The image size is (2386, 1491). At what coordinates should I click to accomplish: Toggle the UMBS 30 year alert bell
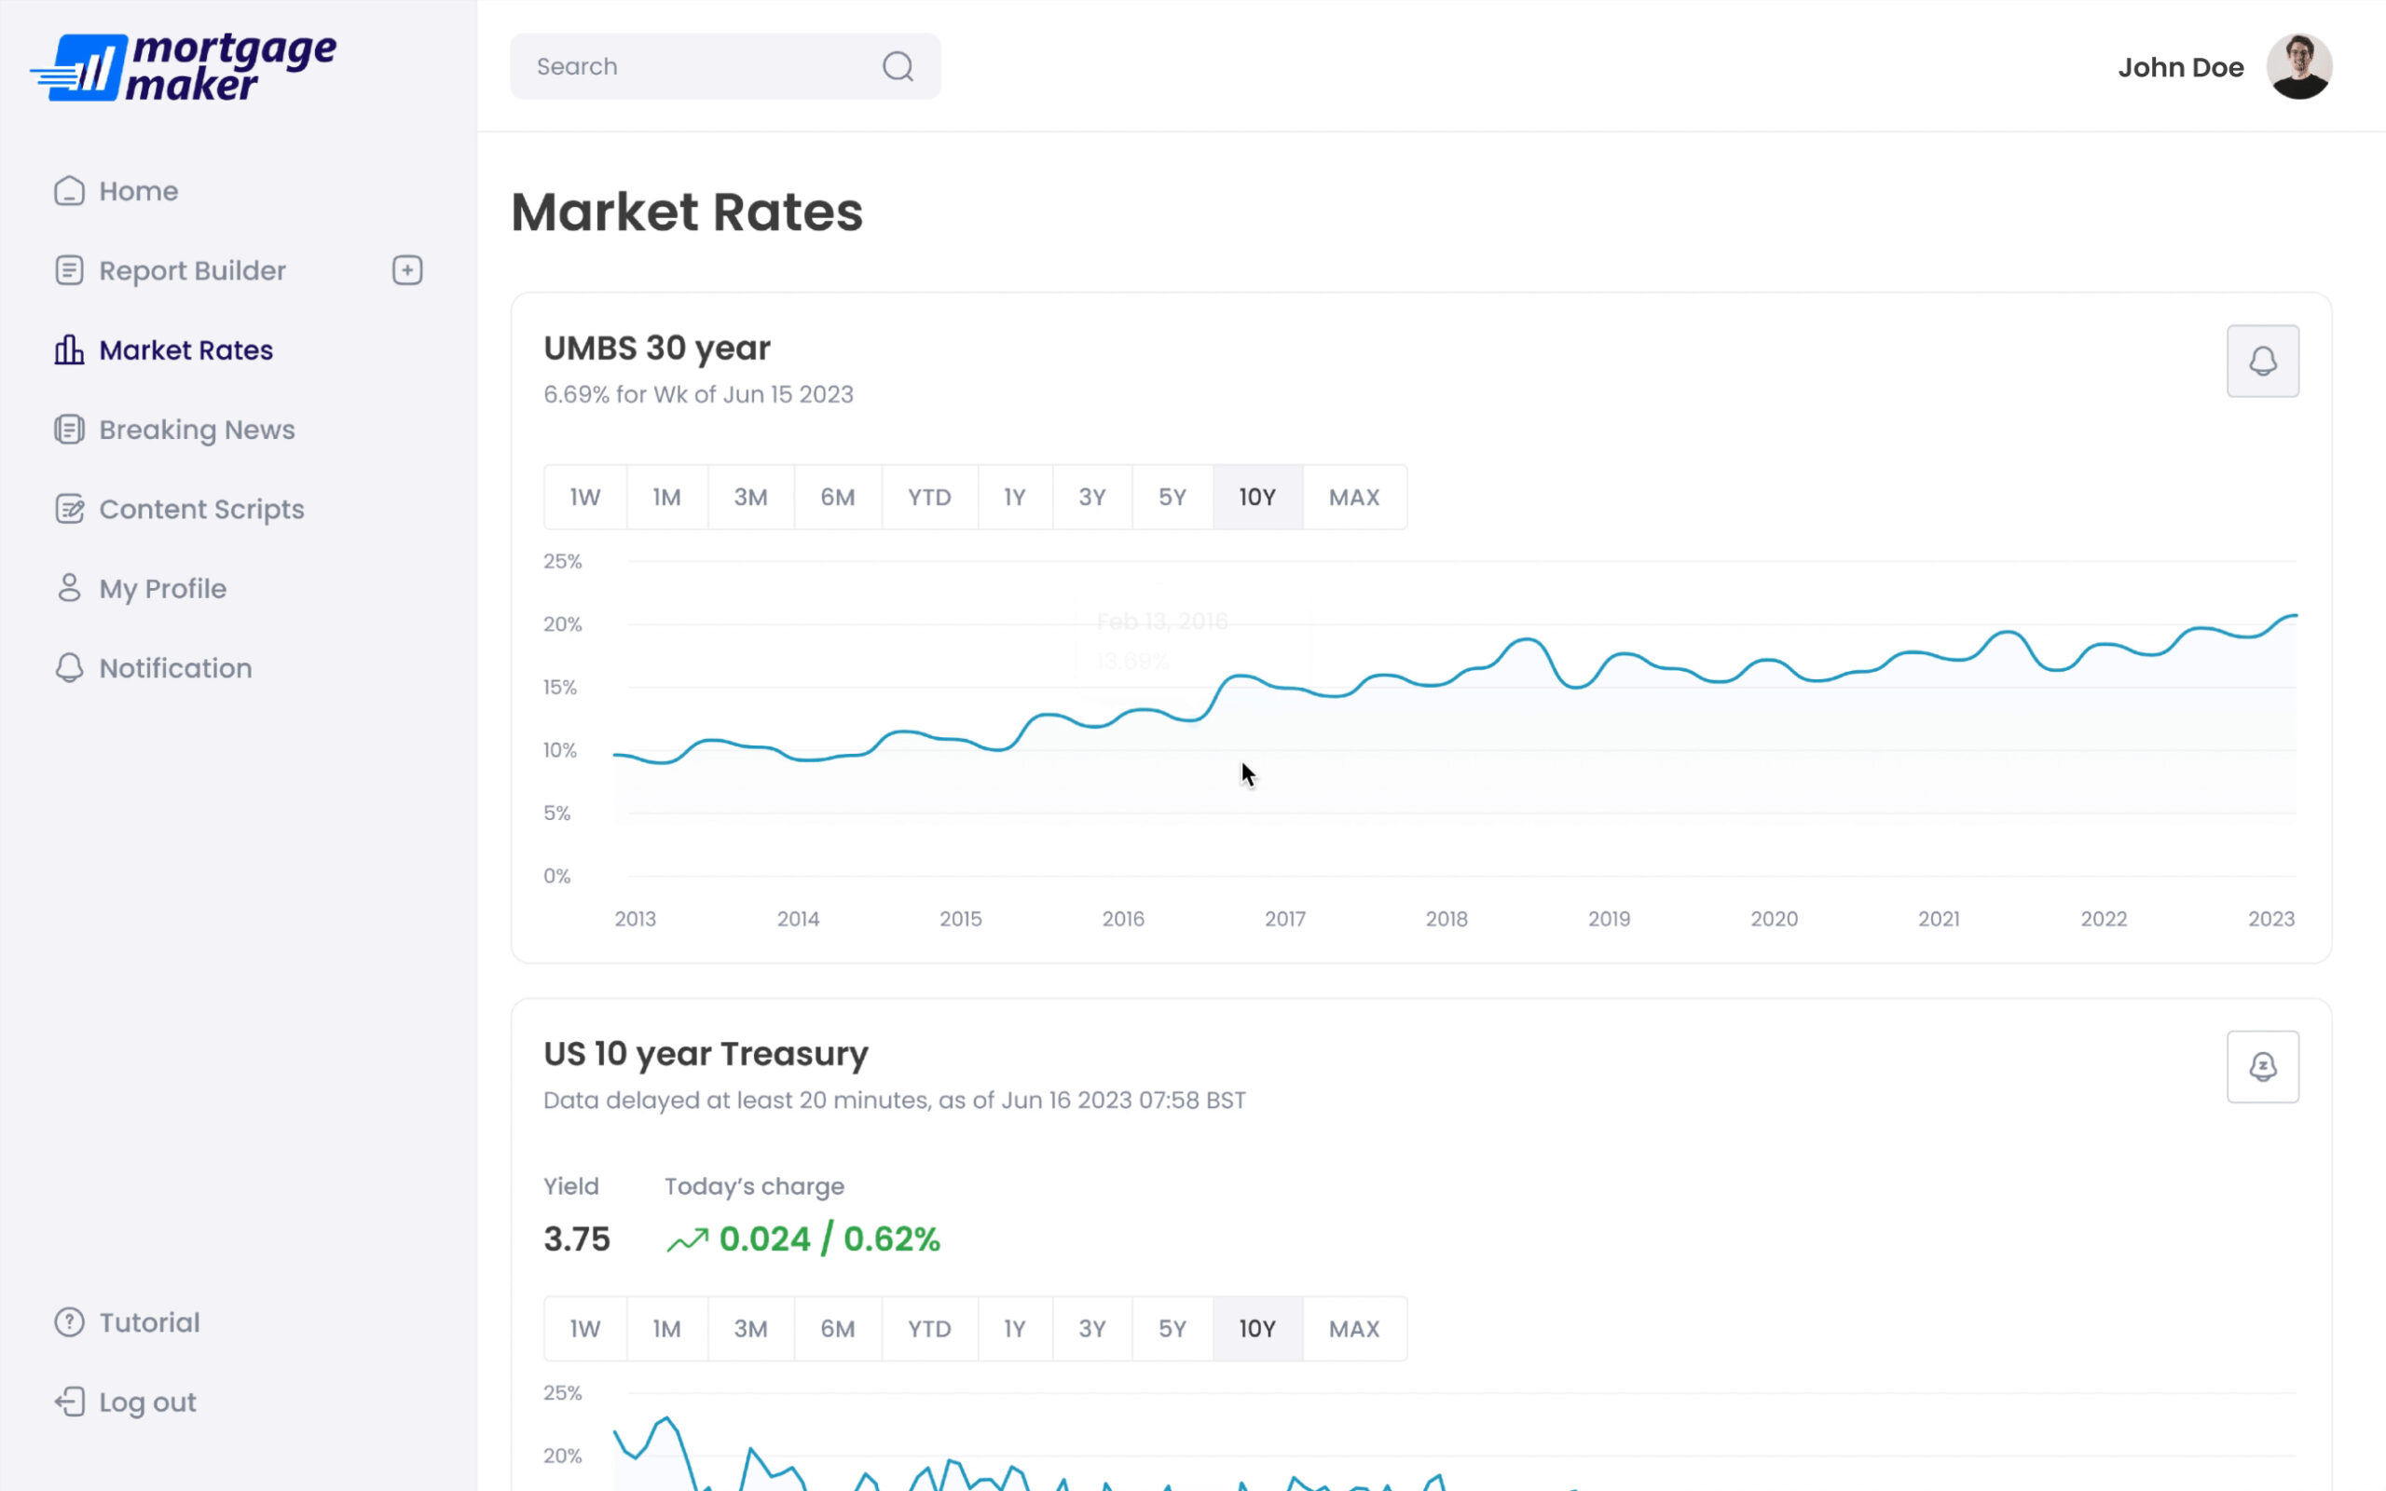coord(2262,361)
